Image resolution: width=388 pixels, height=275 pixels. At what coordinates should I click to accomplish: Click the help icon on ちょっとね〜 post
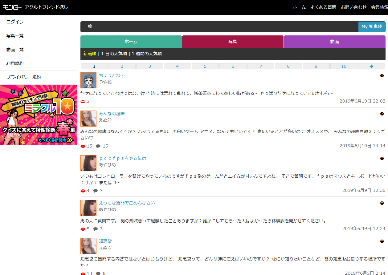382,75
